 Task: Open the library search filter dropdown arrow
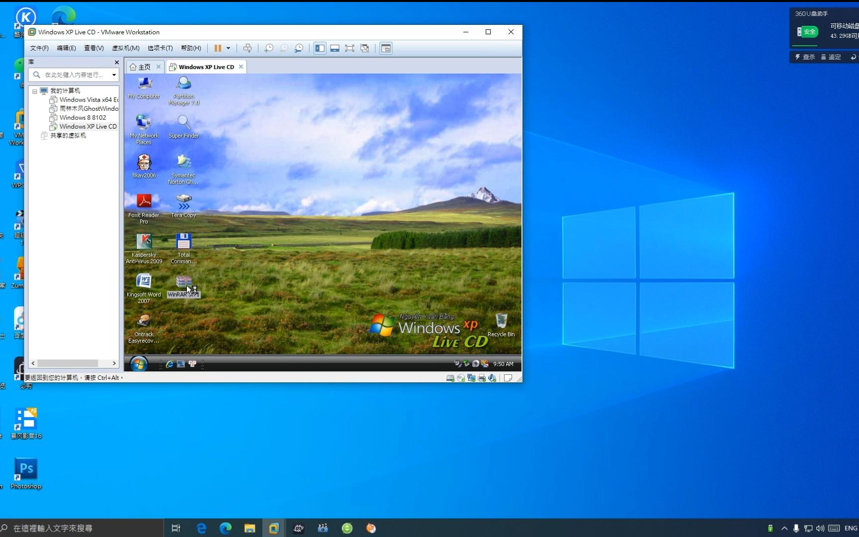[x=114, y=75]
